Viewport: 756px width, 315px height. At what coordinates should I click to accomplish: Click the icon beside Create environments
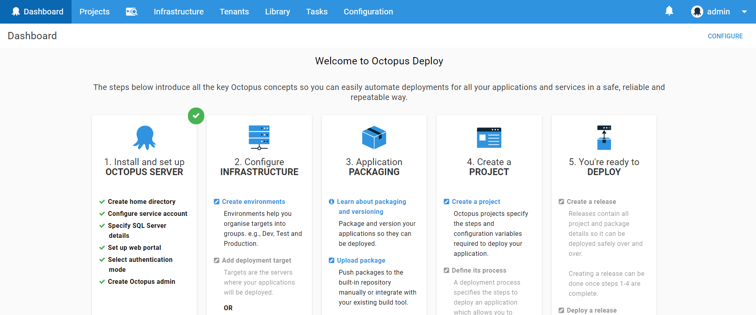217,202
